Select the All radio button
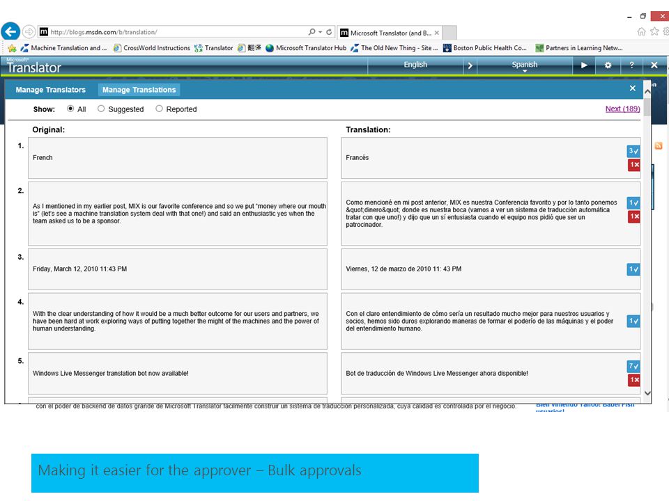The width and height of the screenshot is (669, 501). [x=70, y=109]
